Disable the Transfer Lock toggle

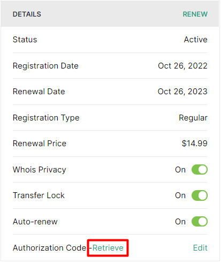[x=200, y=195]
